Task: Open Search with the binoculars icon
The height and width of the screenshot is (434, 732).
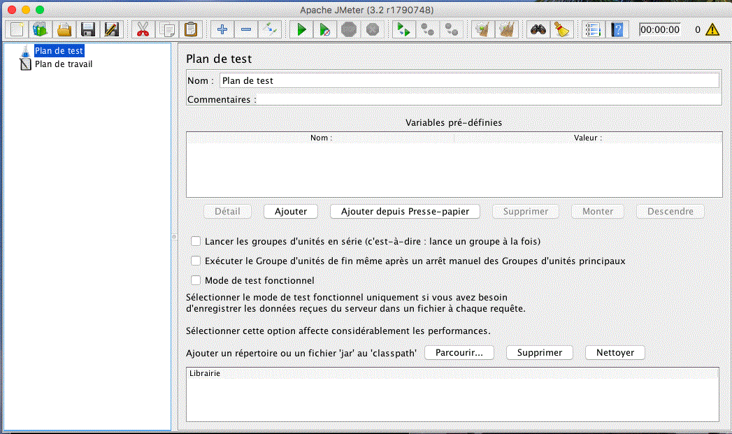Action: (538, 29)
